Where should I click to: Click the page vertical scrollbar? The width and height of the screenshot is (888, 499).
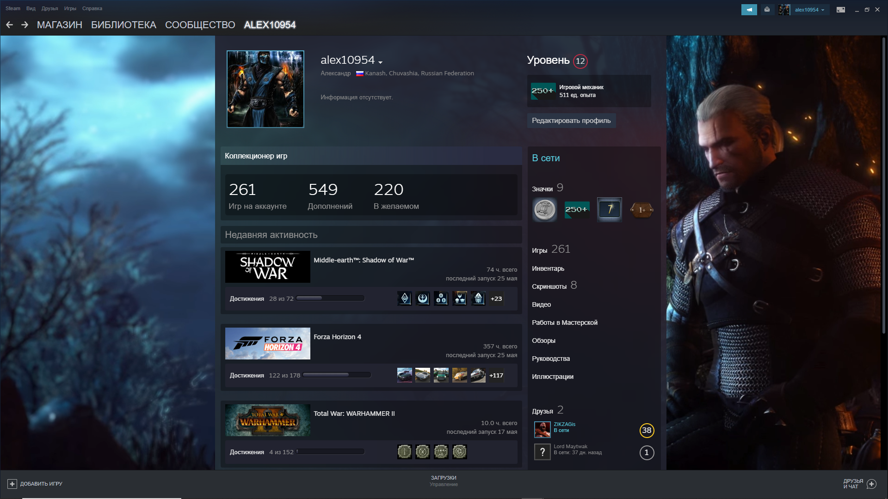click(884, 185)
